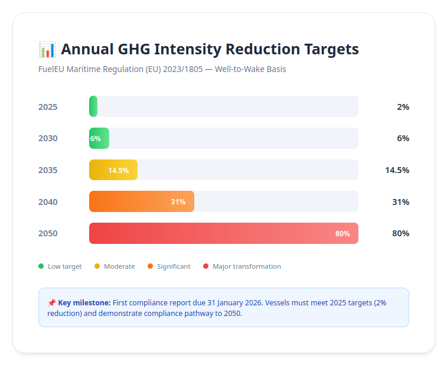Select the 2050 red 80% bar
This screenshot has width=447, height=365.
(x=223, y=233)
